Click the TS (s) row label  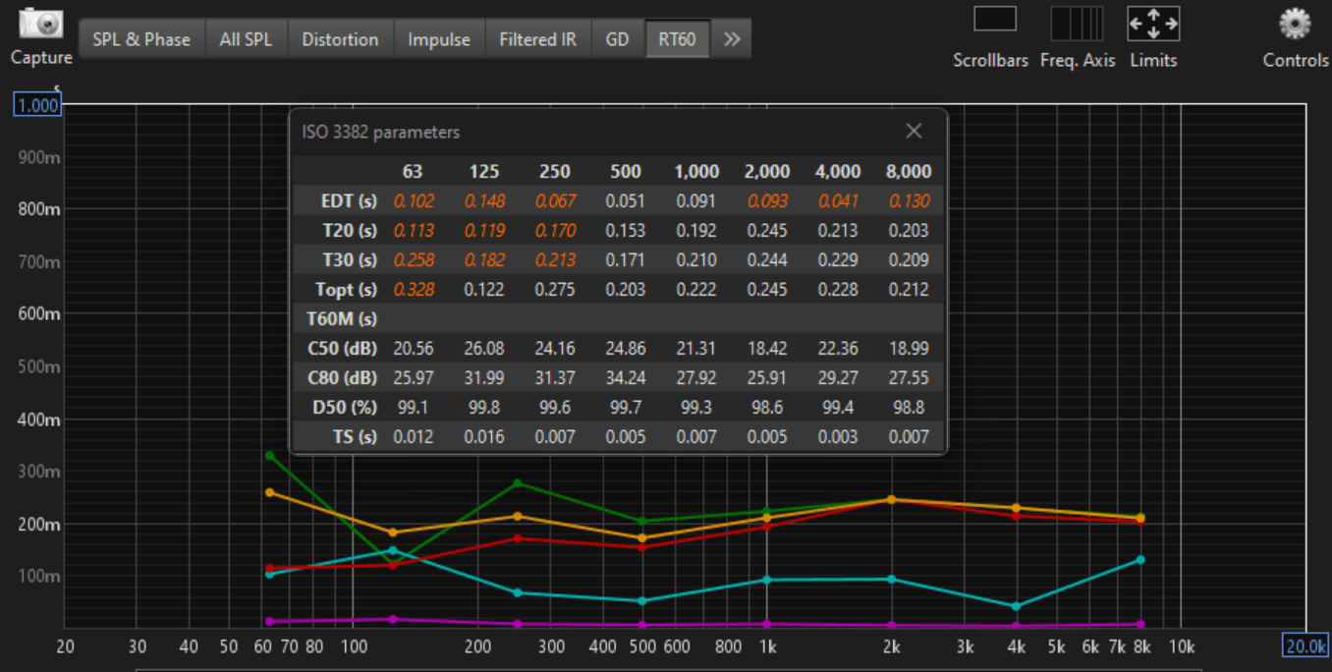pyautogui.click(x=355, y=436)
